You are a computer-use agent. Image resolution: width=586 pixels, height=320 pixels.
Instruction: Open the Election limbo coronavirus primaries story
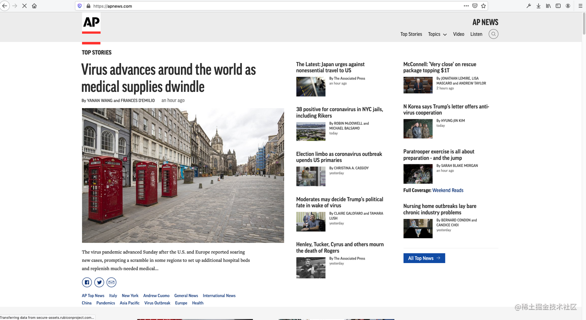pos(339,157)
